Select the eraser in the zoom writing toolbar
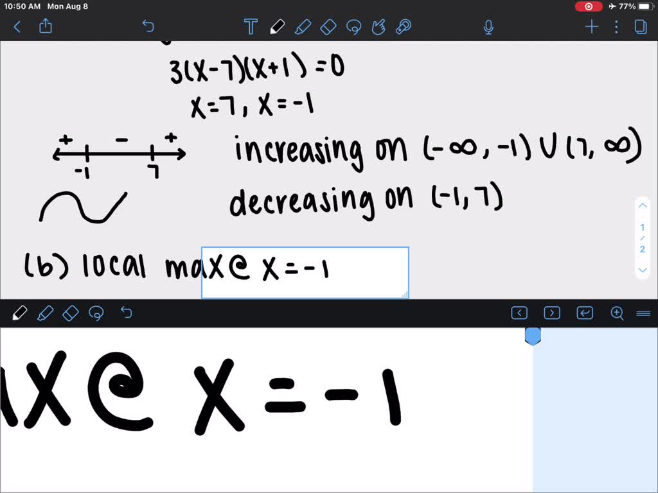Screen dimensions: 658x493 pyautogui.click(x=71, y=313)
